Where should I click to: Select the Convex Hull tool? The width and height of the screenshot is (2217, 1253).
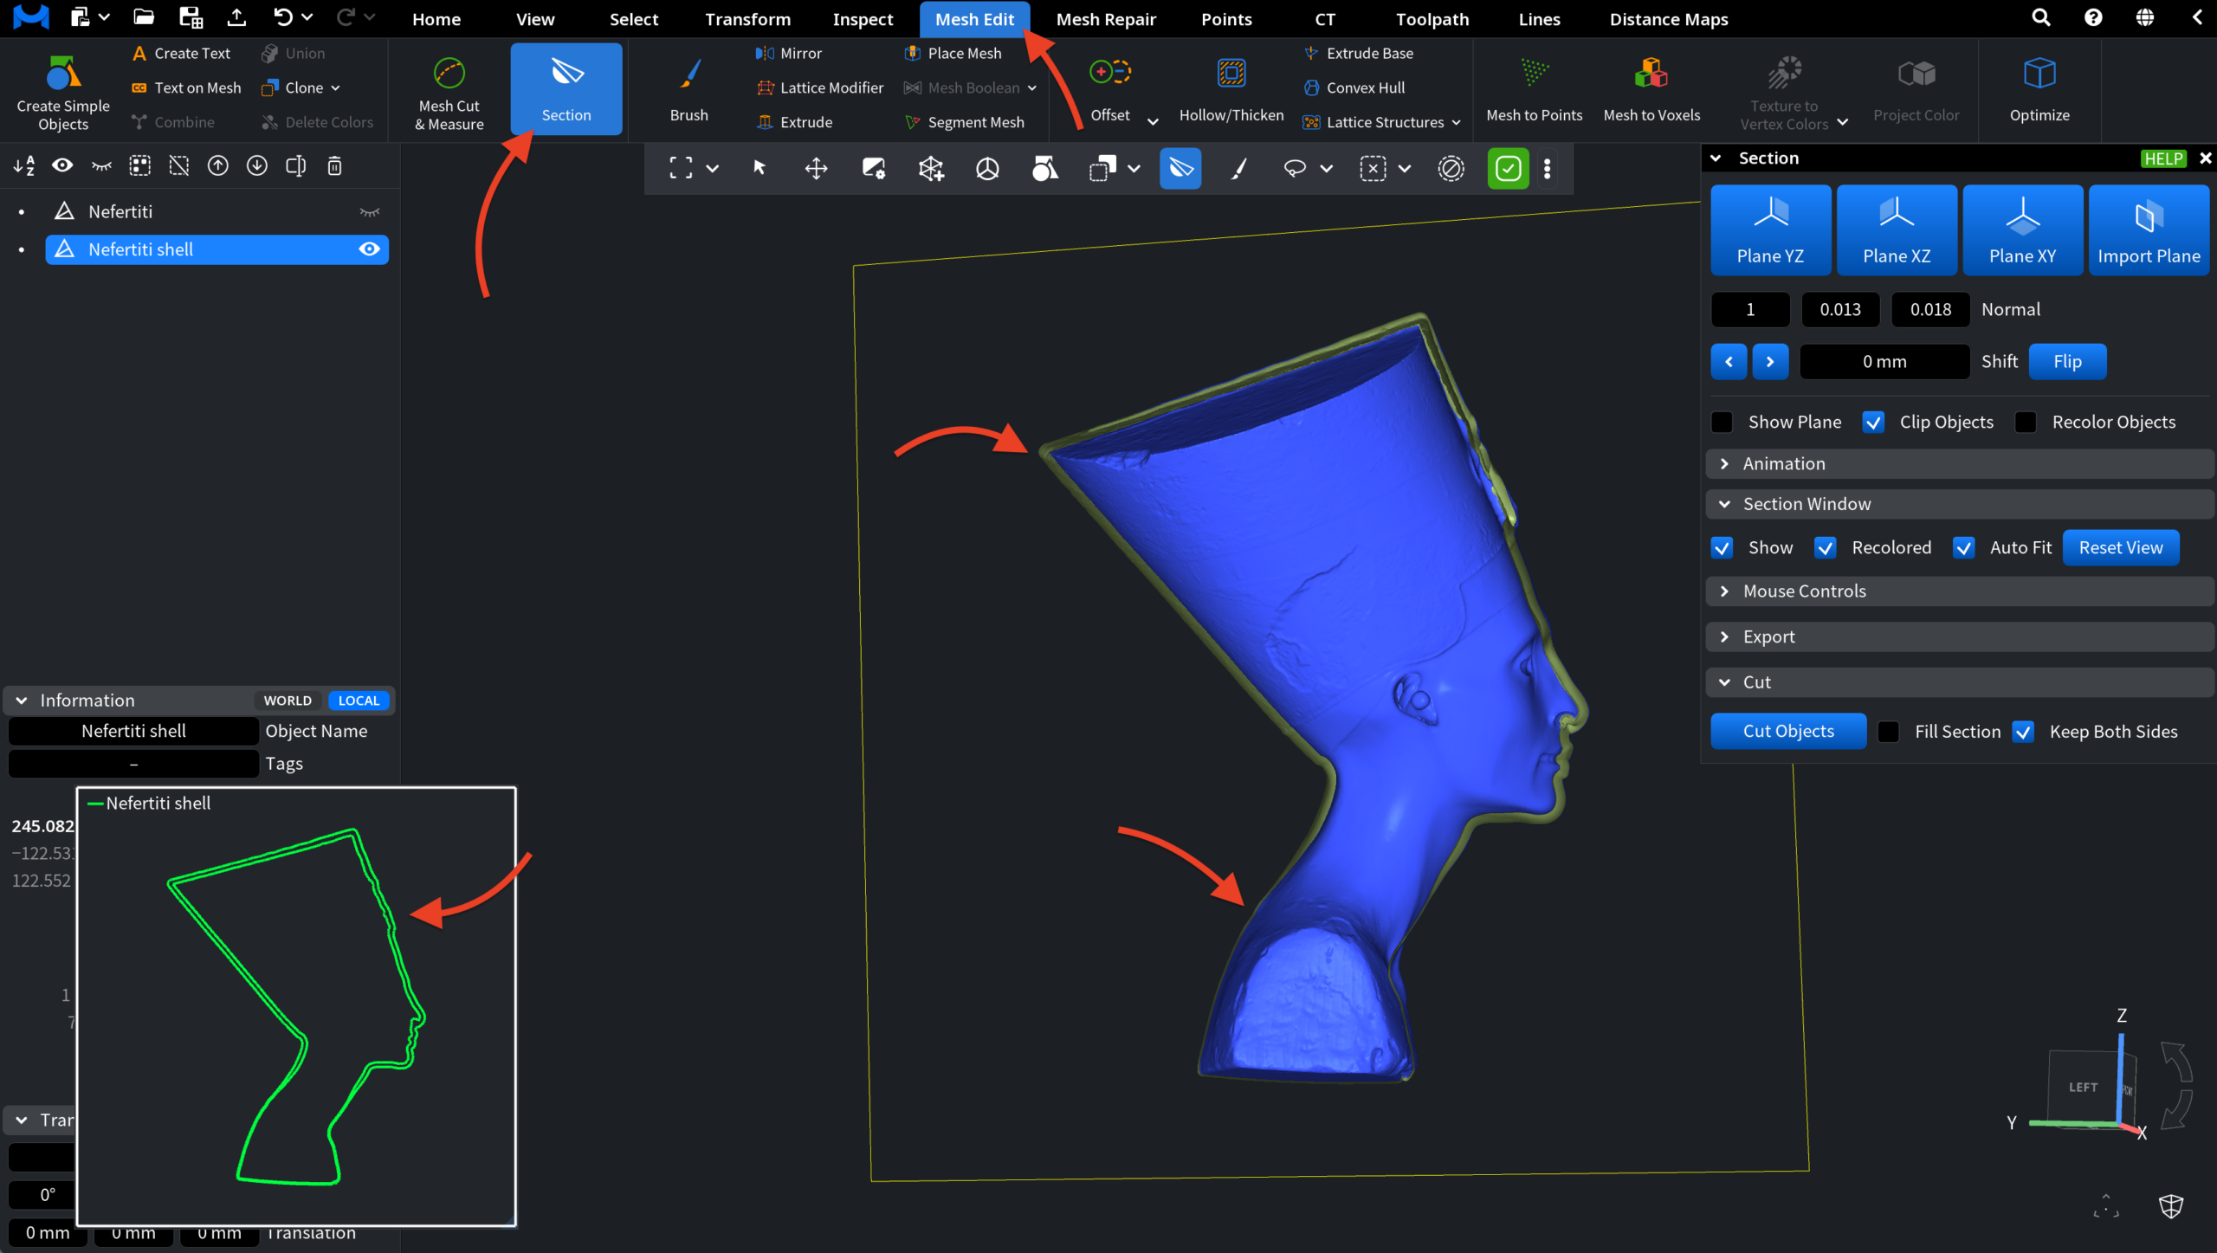point(1354,87)
